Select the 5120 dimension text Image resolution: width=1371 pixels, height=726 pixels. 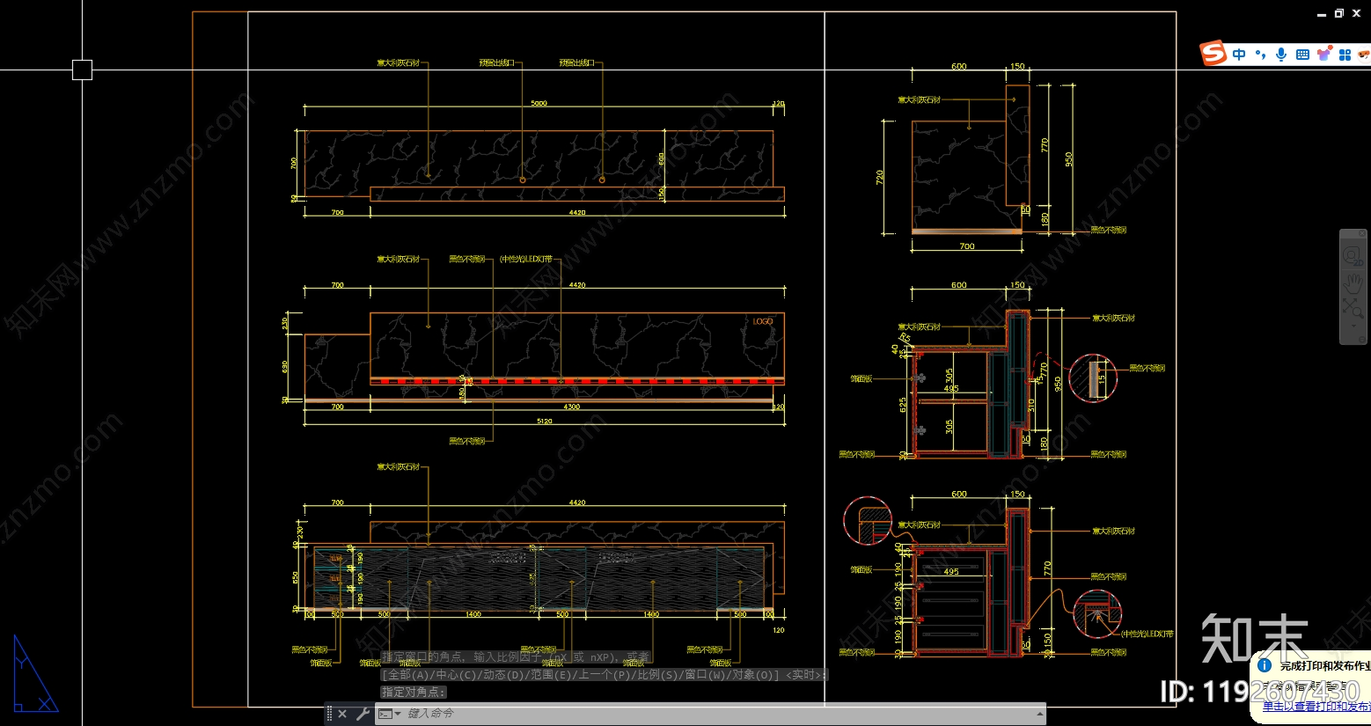point(545,421)
